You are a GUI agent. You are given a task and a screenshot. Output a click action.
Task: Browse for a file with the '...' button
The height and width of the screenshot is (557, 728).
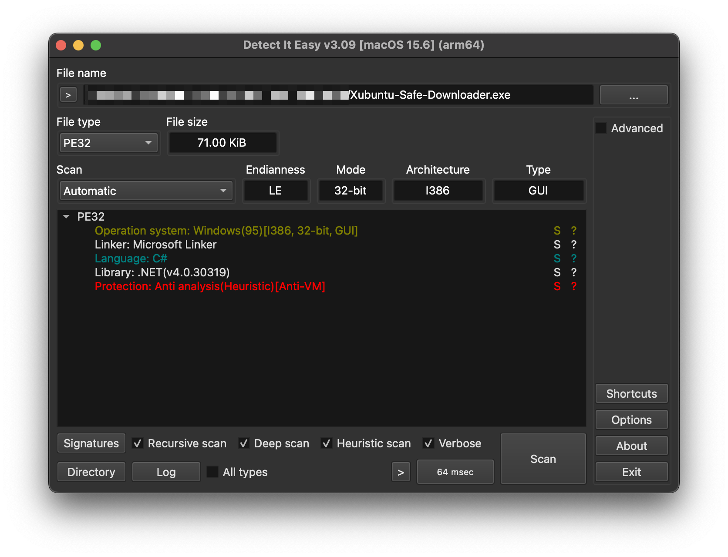click(x=634, y=95)
